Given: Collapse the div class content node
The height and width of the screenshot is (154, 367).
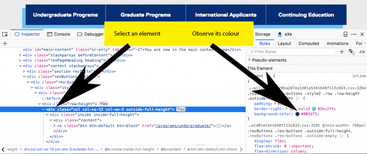Looking at the screenshot, I should (51, 120).
